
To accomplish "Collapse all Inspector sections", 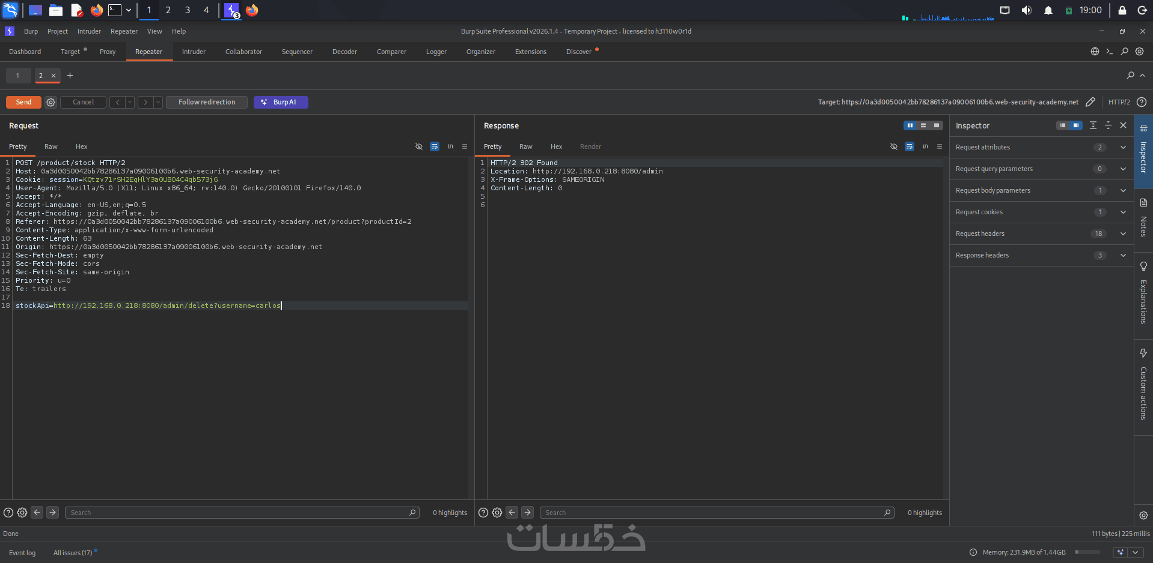I will coord(1108,125).
